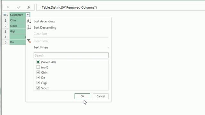Choose Sort Descending from the menu
This screenshot has height=115, width=205.
45,27
